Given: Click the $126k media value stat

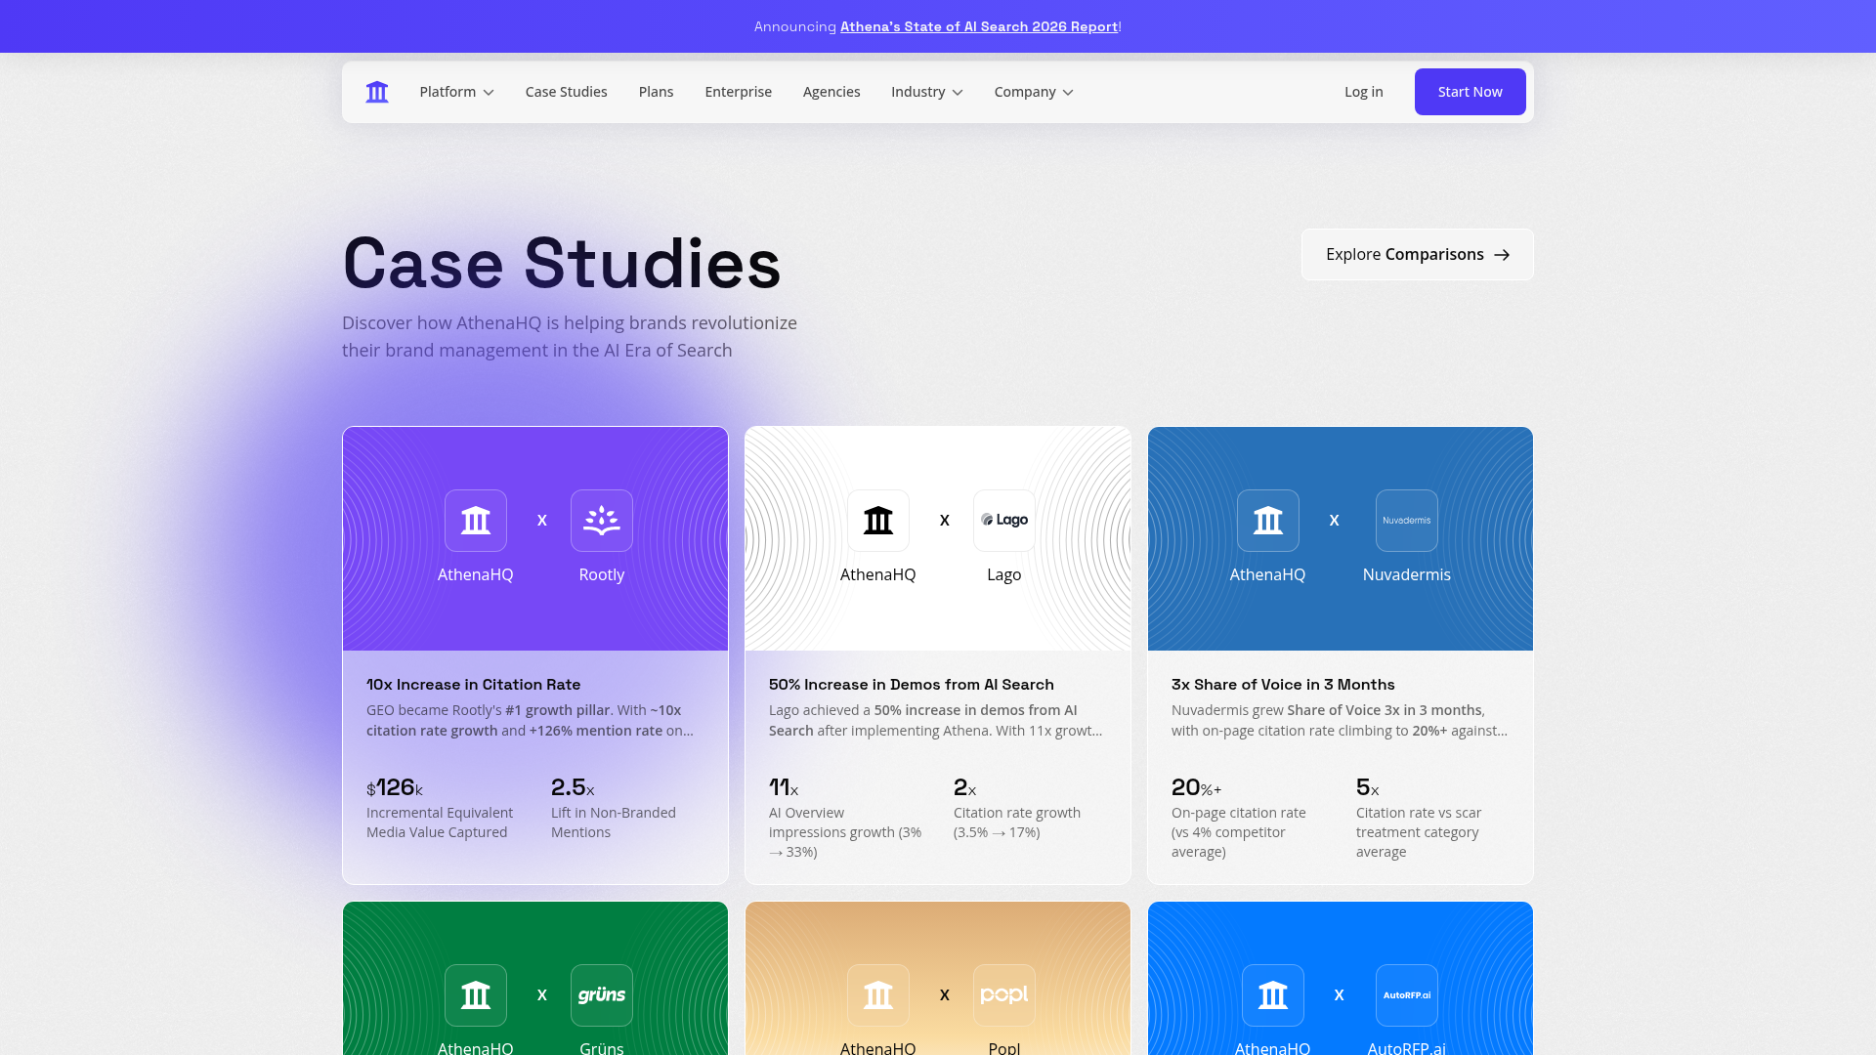Looking at the screenshot, I should tap(443, 808).
